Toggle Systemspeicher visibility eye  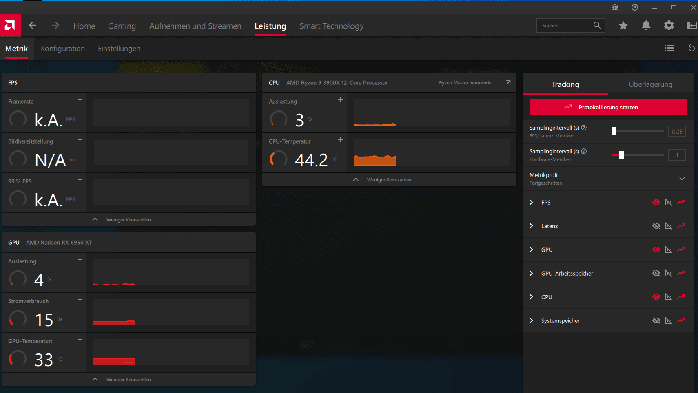[656, 320]
